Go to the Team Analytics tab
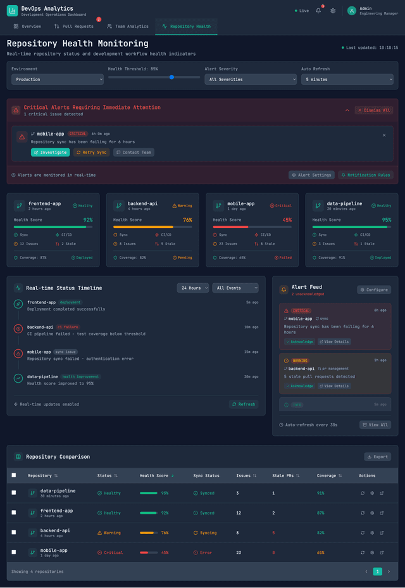405x588 pixels. pos(127,27)
